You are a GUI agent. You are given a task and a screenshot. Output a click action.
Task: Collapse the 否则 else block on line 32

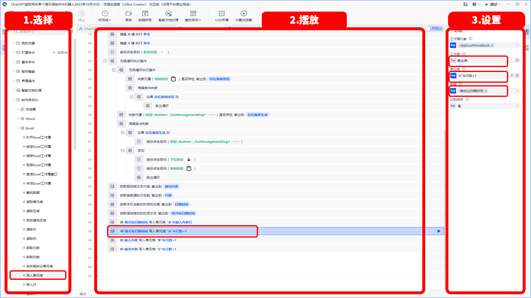123,151
